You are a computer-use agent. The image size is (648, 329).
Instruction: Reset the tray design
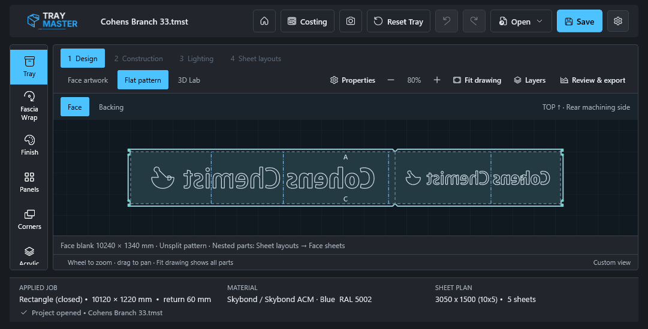(399, 21)
